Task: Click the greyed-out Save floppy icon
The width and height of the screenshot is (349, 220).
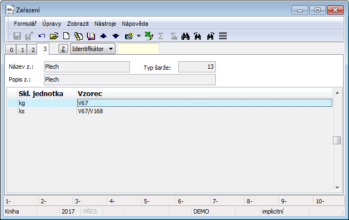Action: pos(17,36)
